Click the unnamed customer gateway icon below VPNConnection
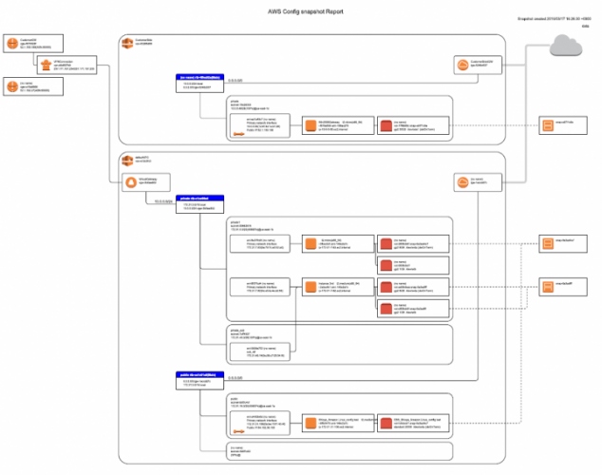 pyautogui.click(x=12, y=86)
